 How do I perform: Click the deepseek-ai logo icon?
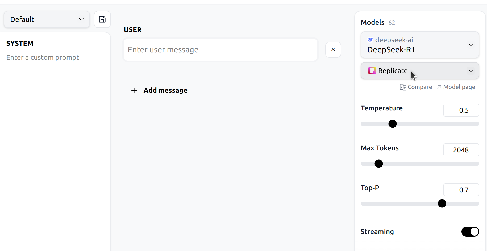tap(370, 40)
